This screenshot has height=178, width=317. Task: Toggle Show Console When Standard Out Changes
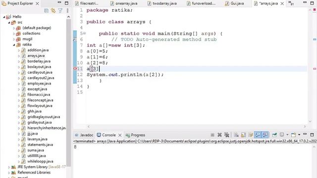pyautogui.click(x=258, y=135)
